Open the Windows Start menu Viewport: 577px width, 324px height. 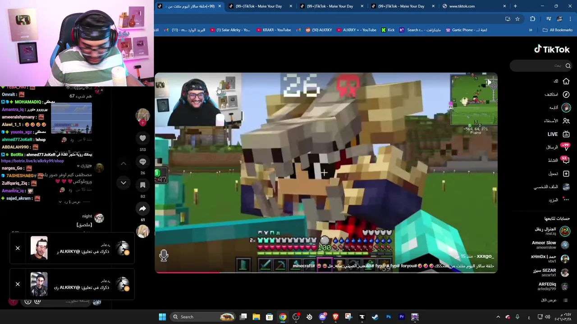[162, 317]
